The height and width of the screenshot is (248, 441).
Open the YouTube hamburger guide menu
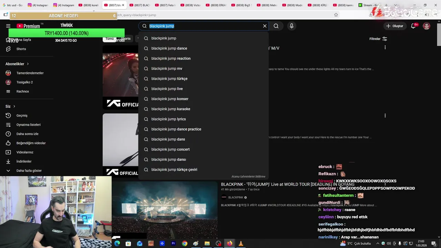click(8, 26)
